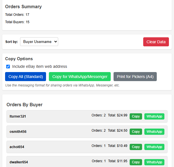The height and width of the screenshot is (167, 174).
Task: Click the Orders Summary heading
Action: 23,7
